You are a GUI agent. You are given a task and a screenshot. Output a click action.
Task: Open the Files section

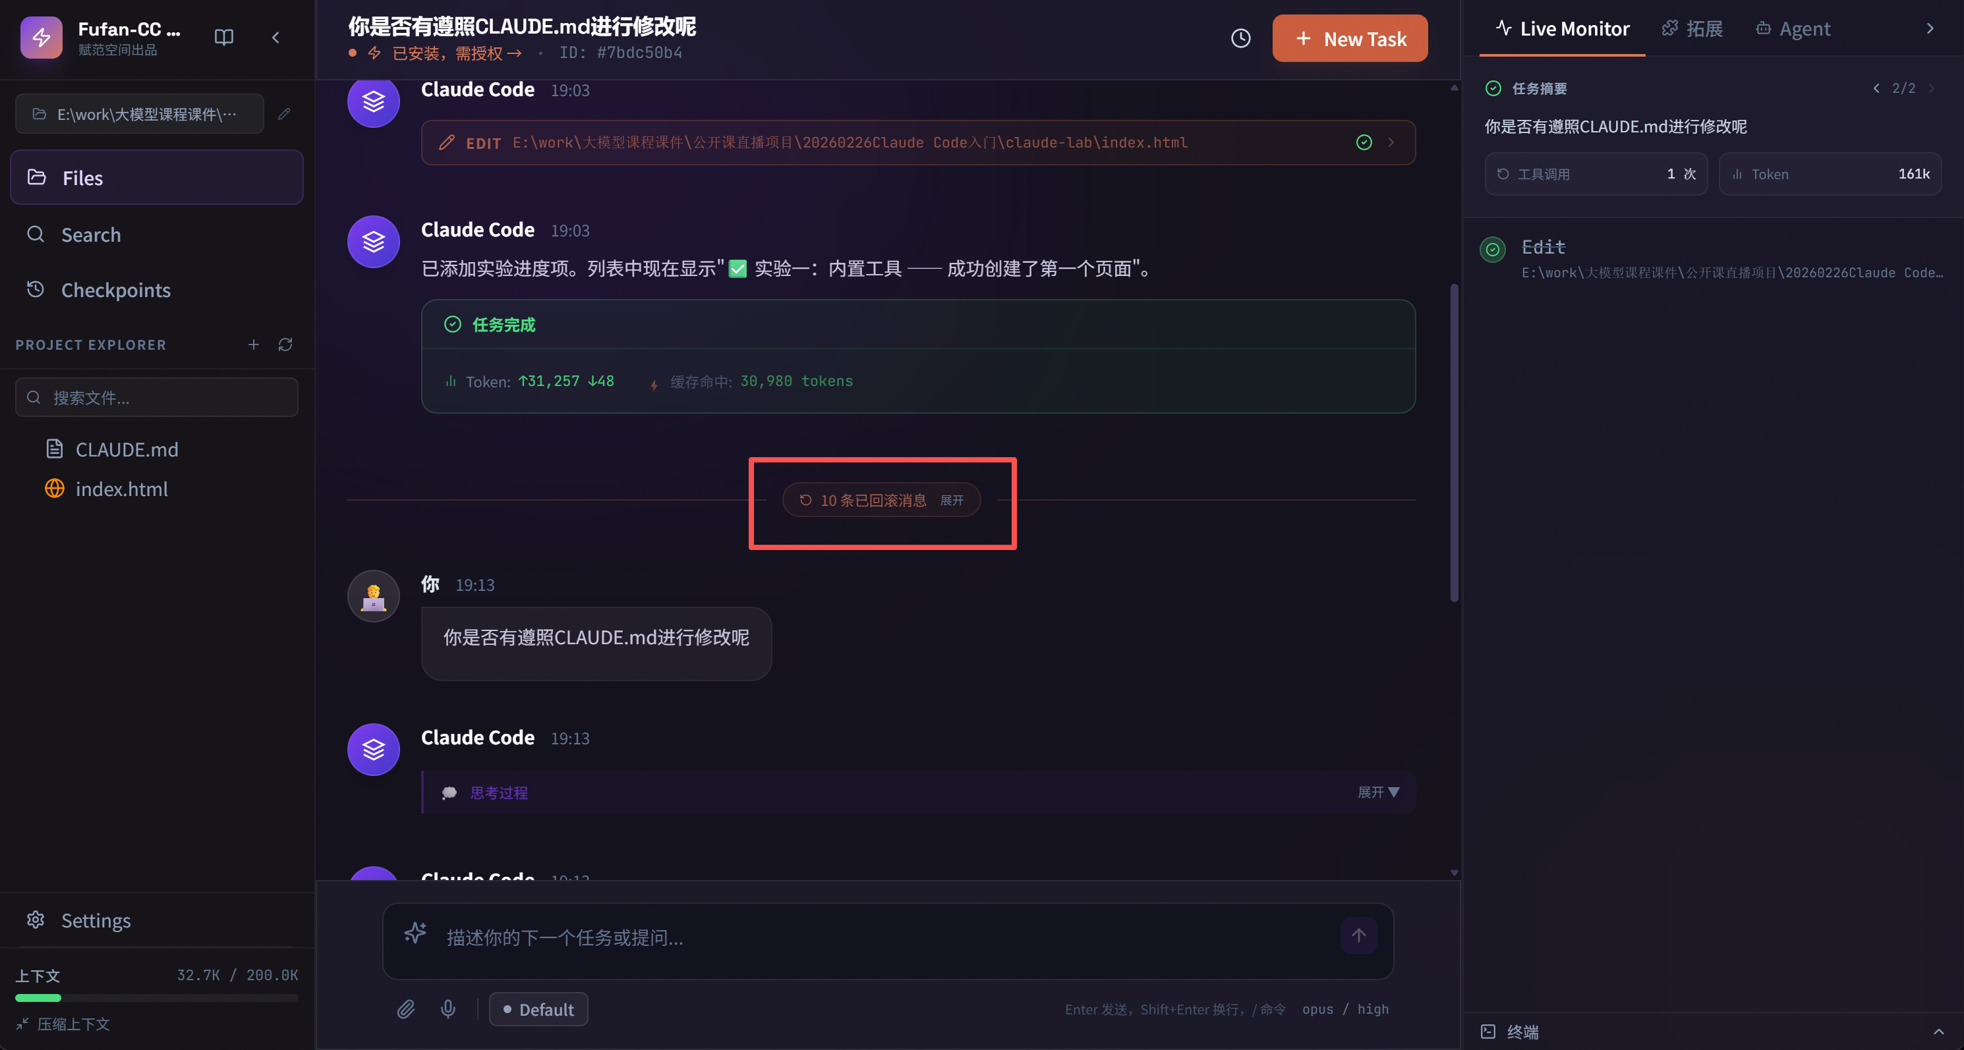pyautogui.click(x=157, y=178)
